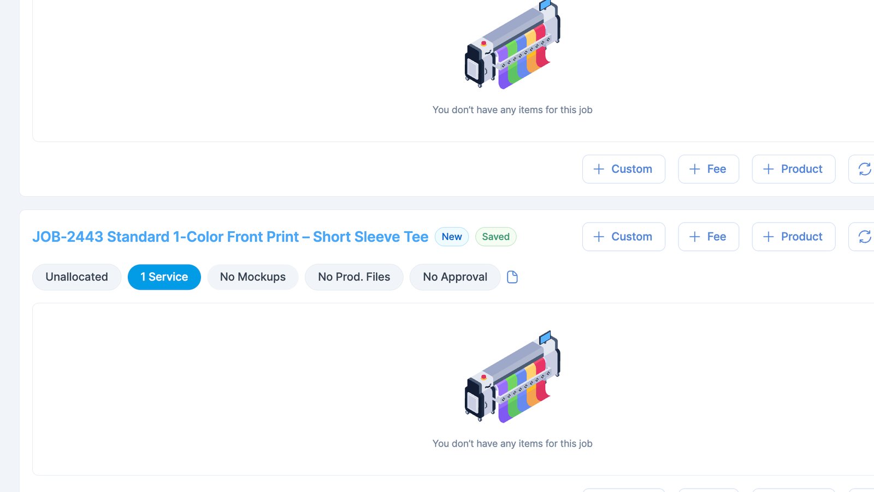Screen dimensions: 874x492
Task: Click the refresh icon beneath the first job's empty panel
Action: click(864, 169)
